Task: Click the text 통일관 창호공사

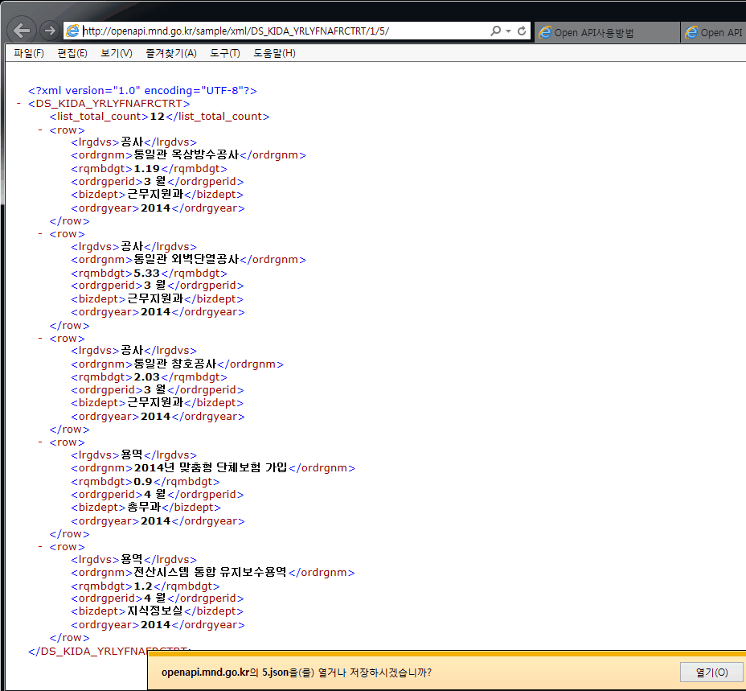Action: [x=174, y=364]
